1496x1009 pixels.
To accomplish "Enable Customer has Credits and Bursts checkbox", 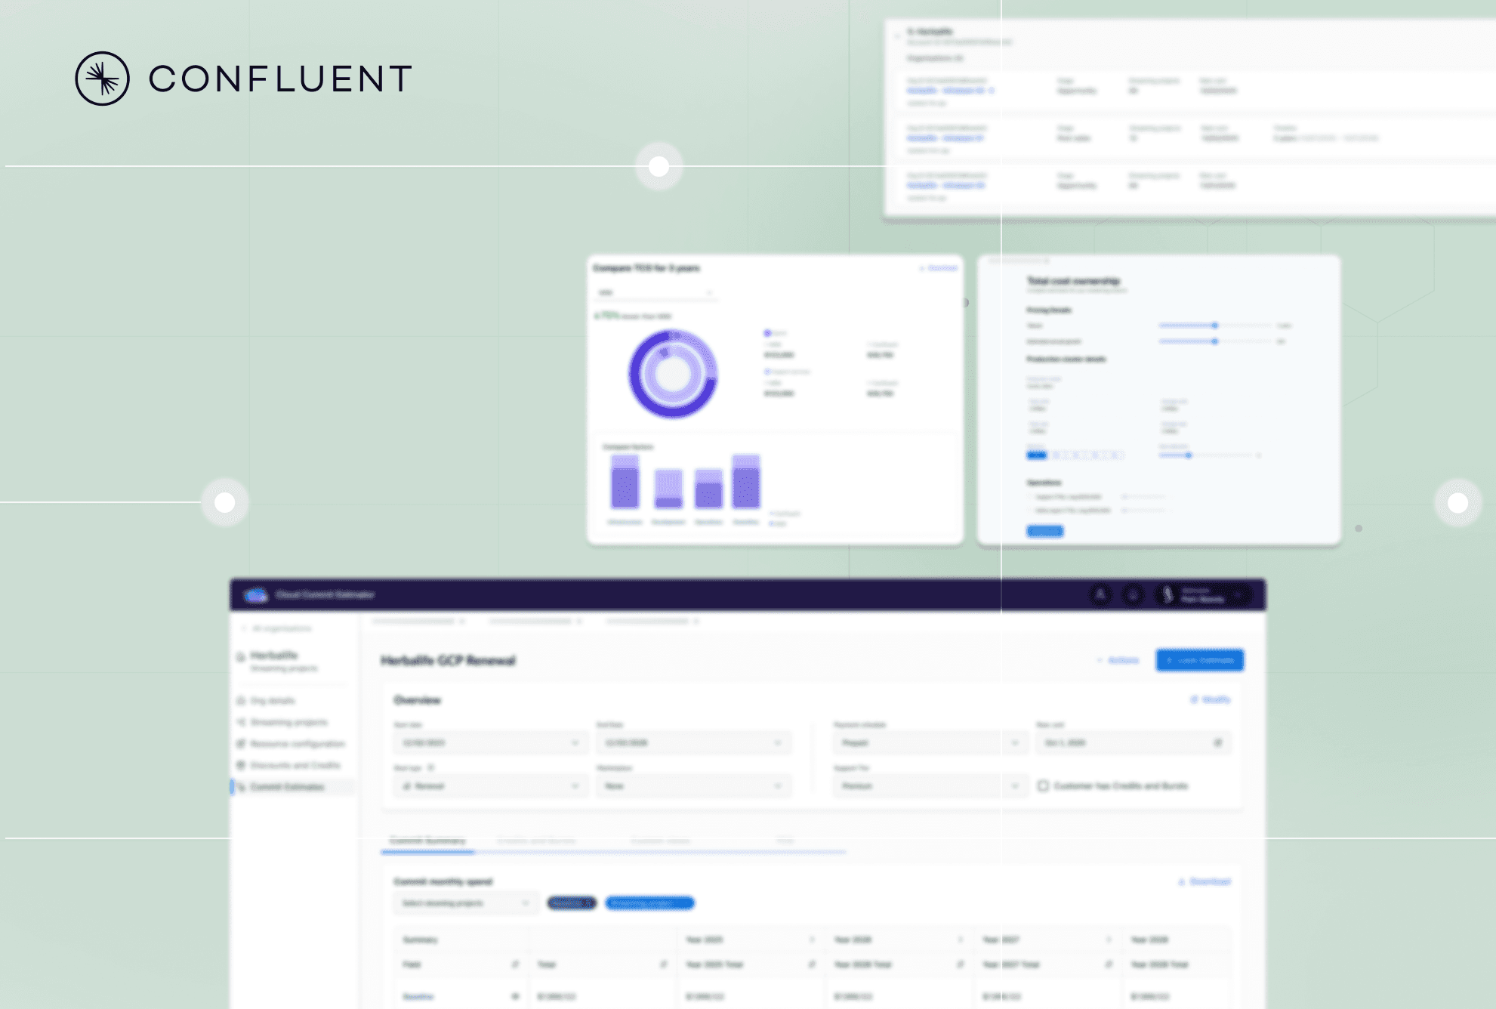I will click(1043, 786).
